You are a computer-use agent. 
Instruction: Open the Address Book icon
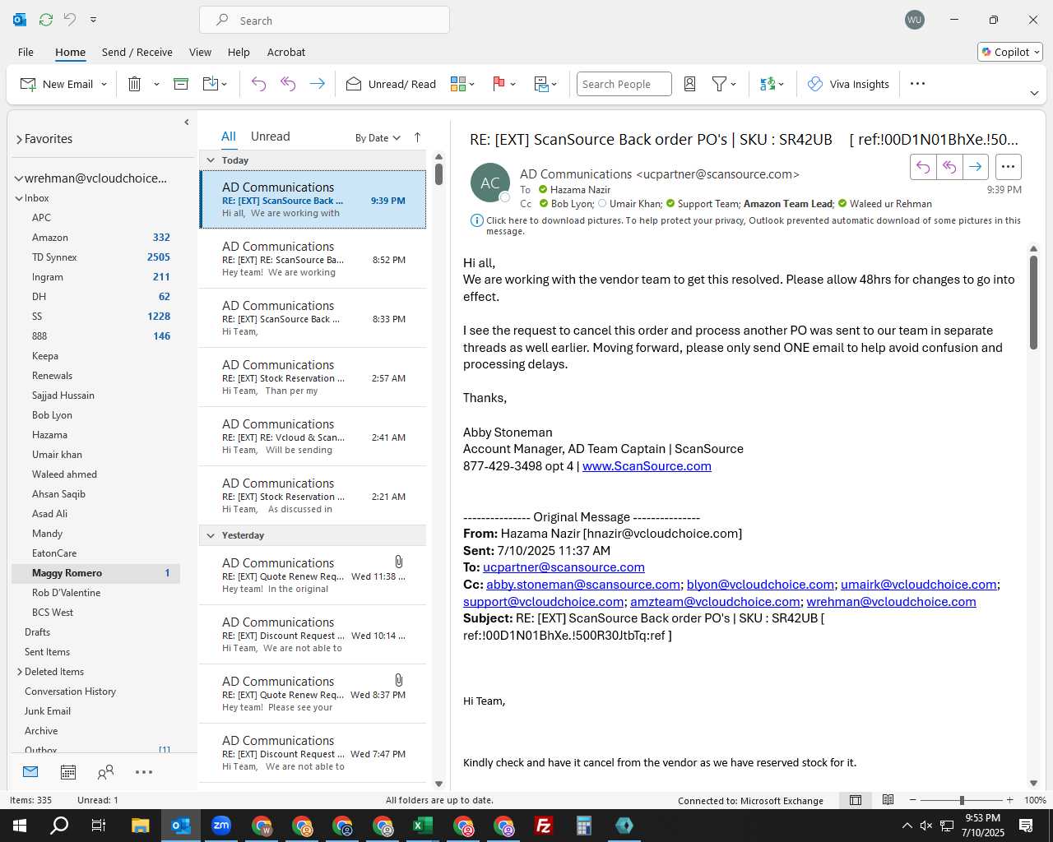point(690,84)
